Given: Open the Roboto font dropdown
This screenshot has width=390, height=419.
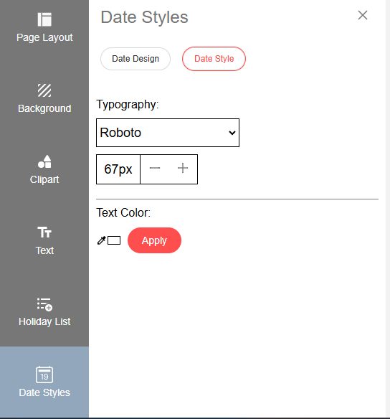Looking at the screenshot, I should pos(168,133).
